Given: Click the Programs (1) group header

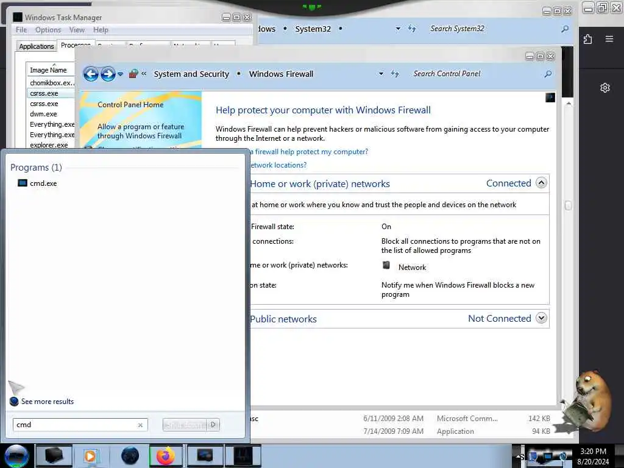Looking at the screenshot, I should 36,168.
